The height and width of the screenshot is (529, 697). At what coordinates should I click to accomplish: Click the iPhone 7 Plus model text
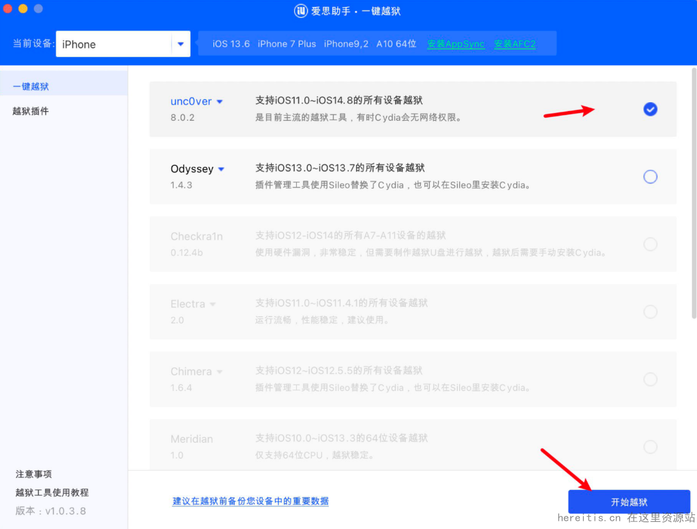pyautogui.click(x=286, y=44)
